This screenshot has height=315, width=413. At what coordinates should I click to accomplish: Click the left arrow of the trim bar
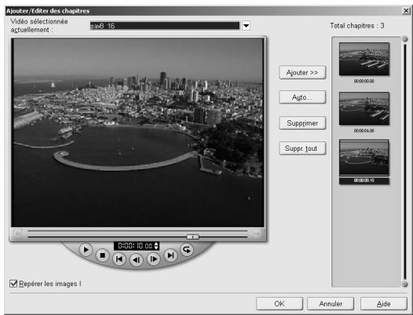(x=17, y=233)
